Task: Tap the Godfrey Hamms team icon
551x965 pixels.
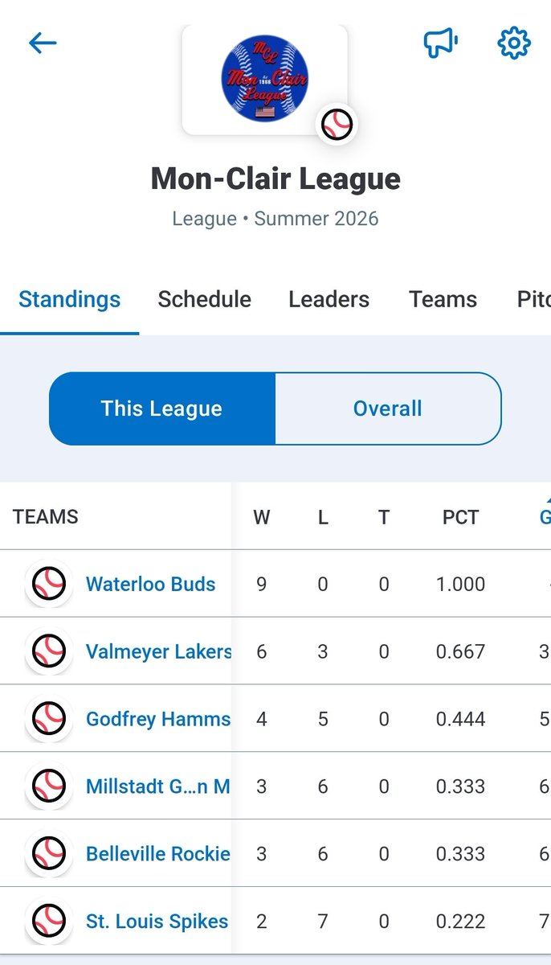Action: coord(49,719)
